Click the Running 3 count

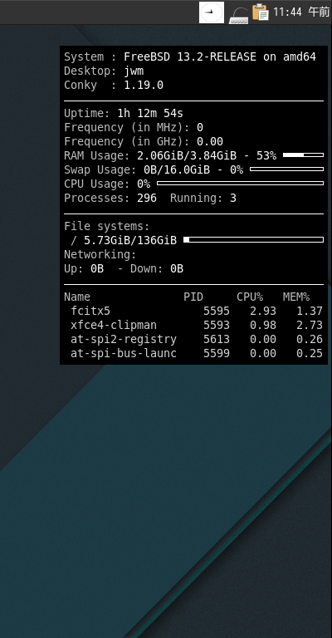203,199
